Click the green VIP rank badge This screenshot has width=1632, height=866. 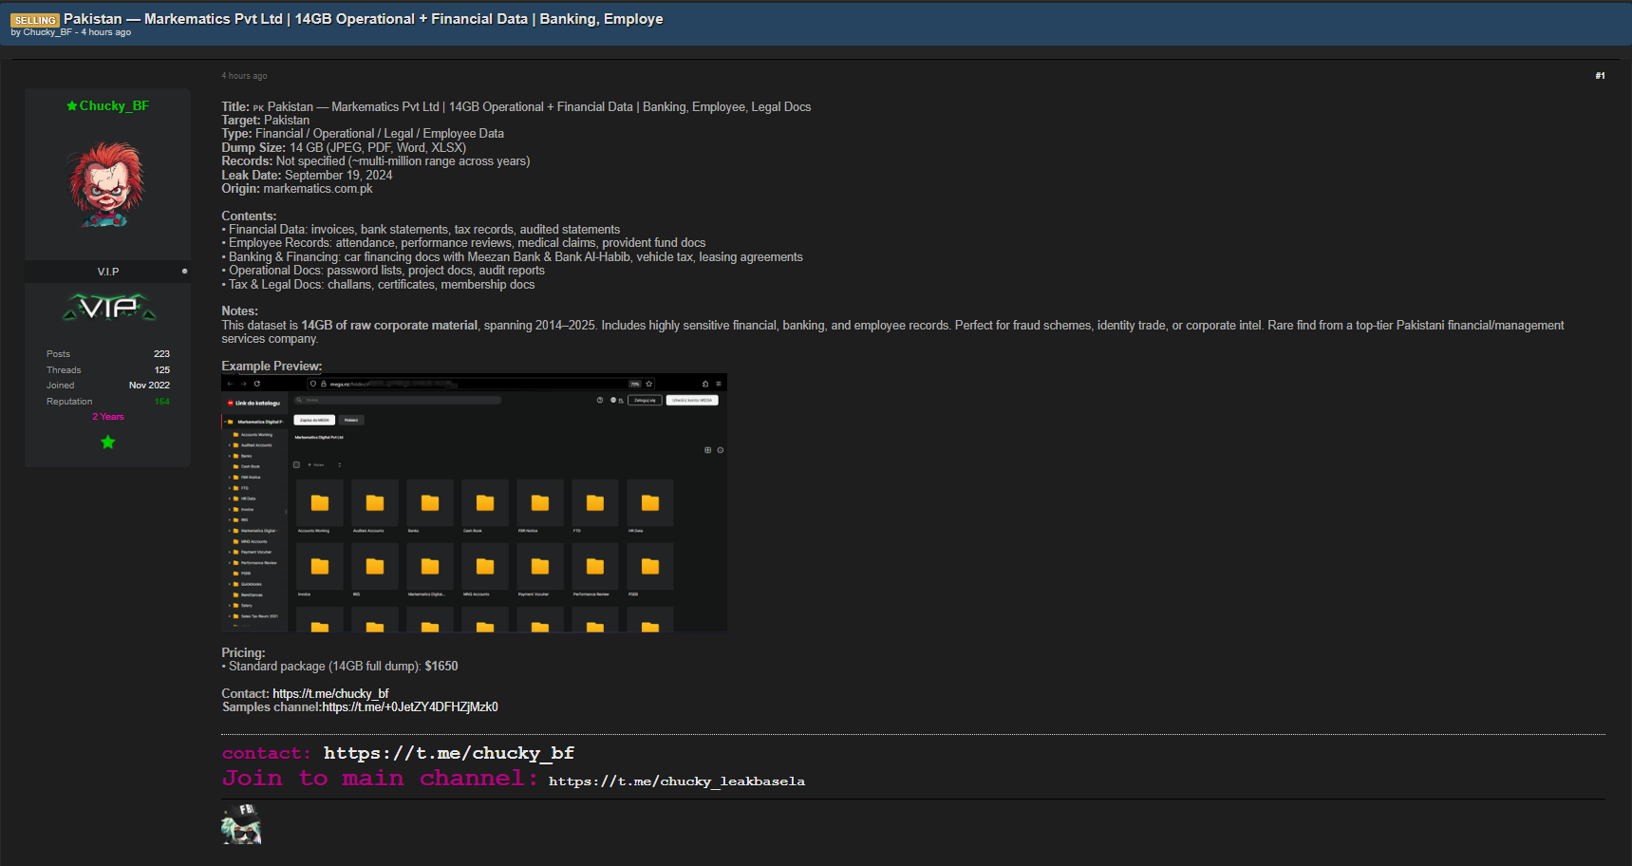click(x=108, y=308)
